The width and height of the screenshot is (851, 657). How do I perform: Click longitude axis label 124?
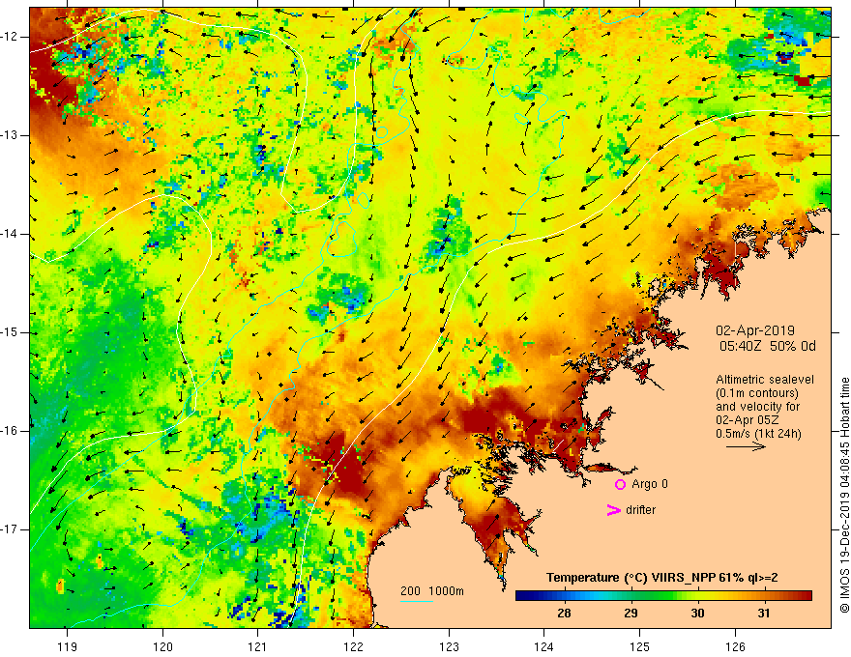544,646
